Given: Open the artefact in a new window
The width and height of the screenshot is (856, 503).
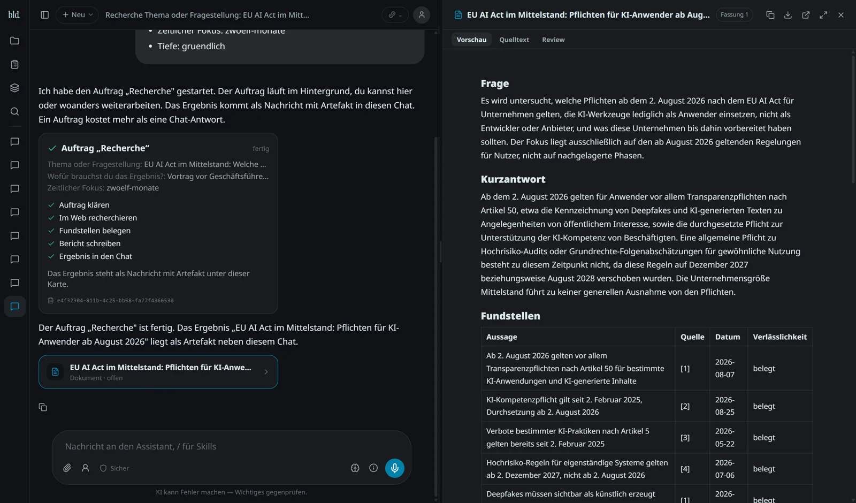Looking at the screenshot, I should [806, 15].
